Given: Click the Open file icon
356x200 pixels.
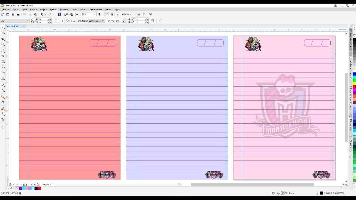Looking at the screenshot, I should pyautogui.click(x=8, y=14).
